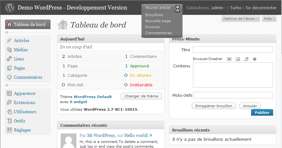Choose Nouvelle page from dropdown menu

pyautogui.click(x=158, y=21)
